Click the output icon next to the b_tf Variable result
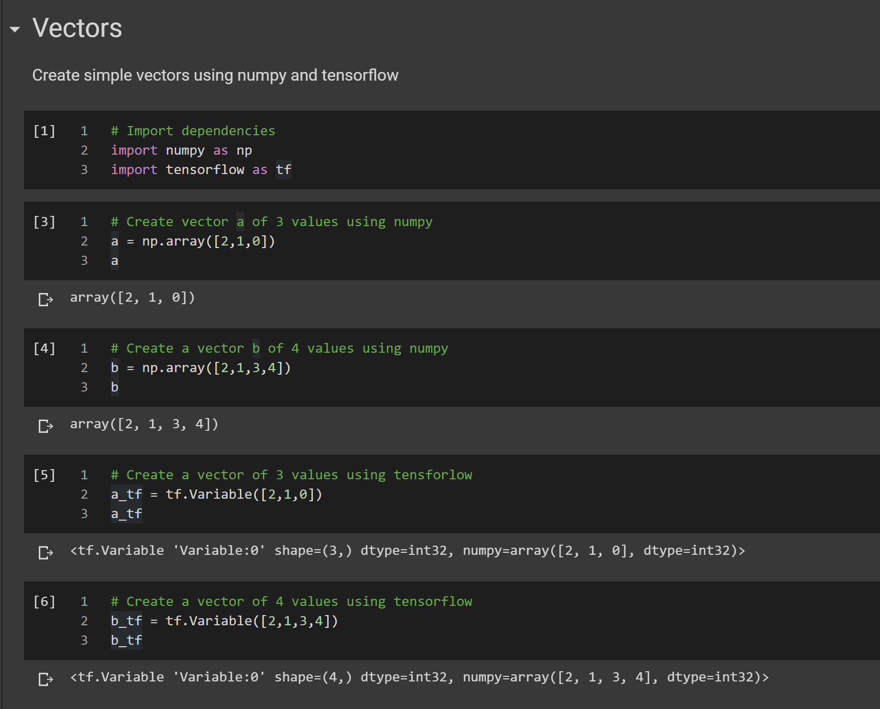This screenshot has width=880, height=709. pos(45,679)
